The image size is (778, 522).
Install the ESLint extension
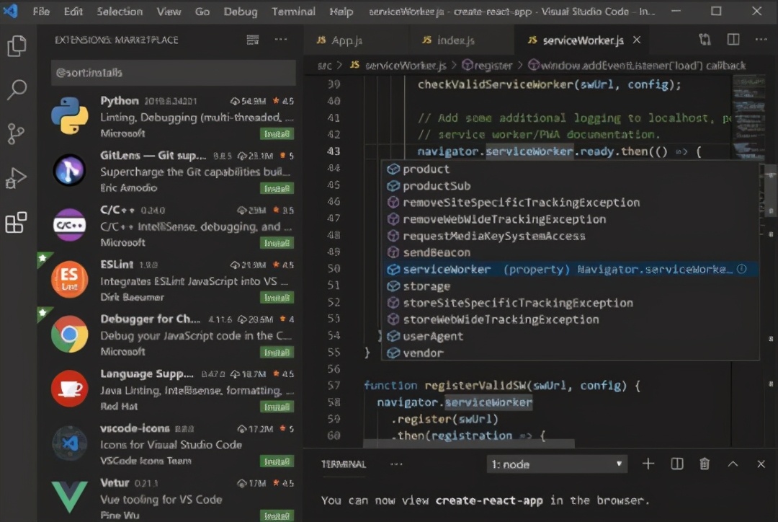[x=277, y=298]
